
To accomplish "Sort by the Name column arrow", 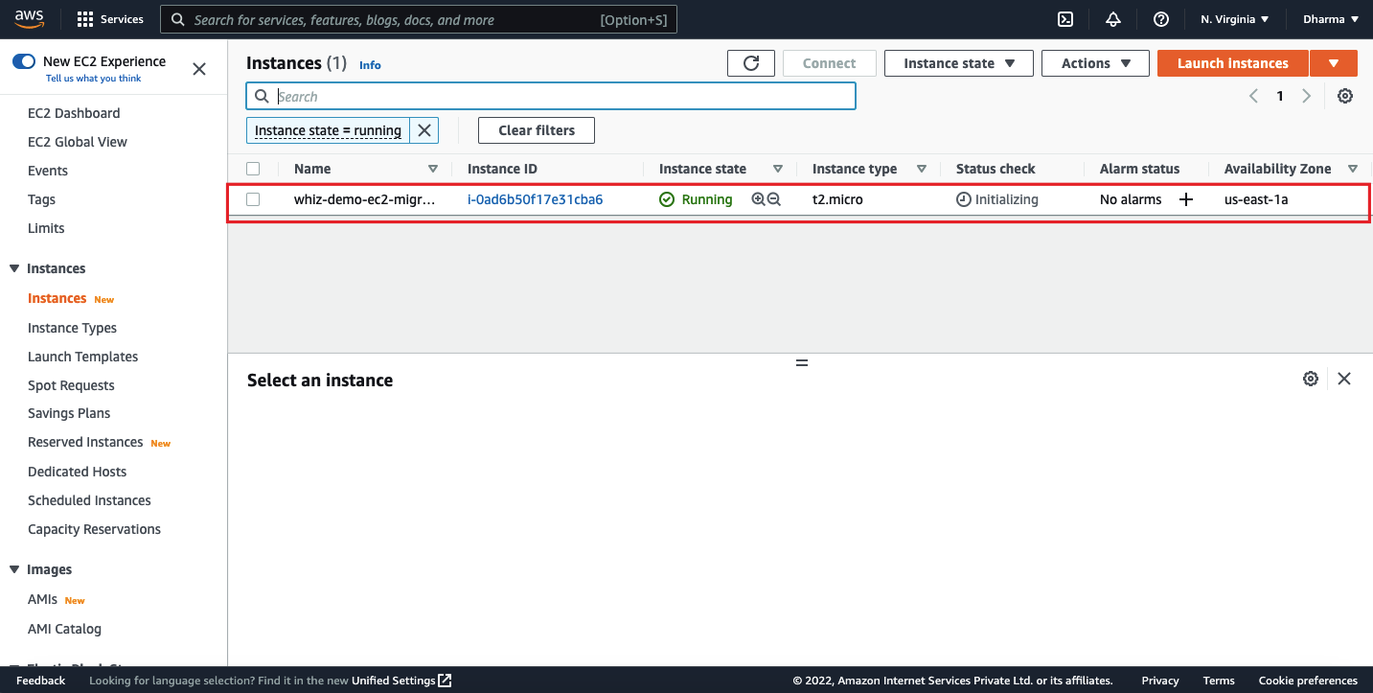I will (432, 169).
